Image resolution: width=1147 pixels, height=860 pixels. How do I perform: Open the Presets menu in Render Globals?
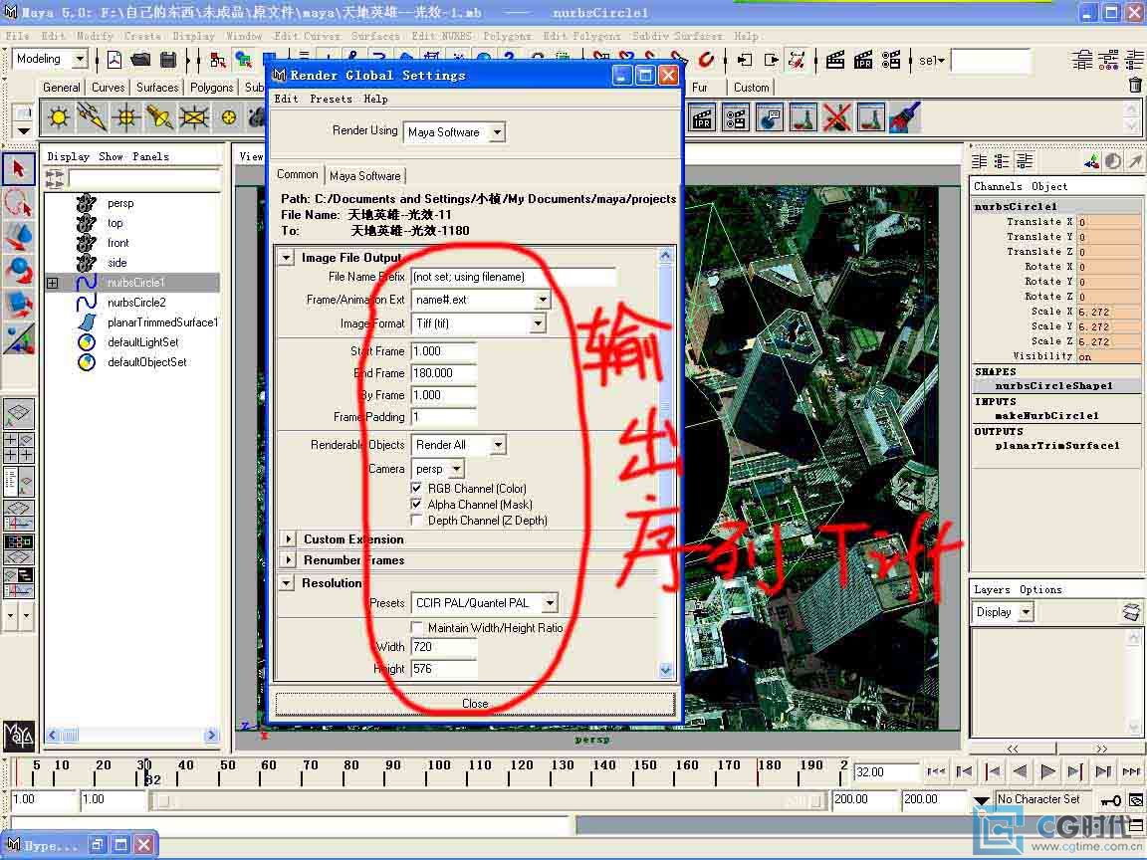click(x=331, y=99)
